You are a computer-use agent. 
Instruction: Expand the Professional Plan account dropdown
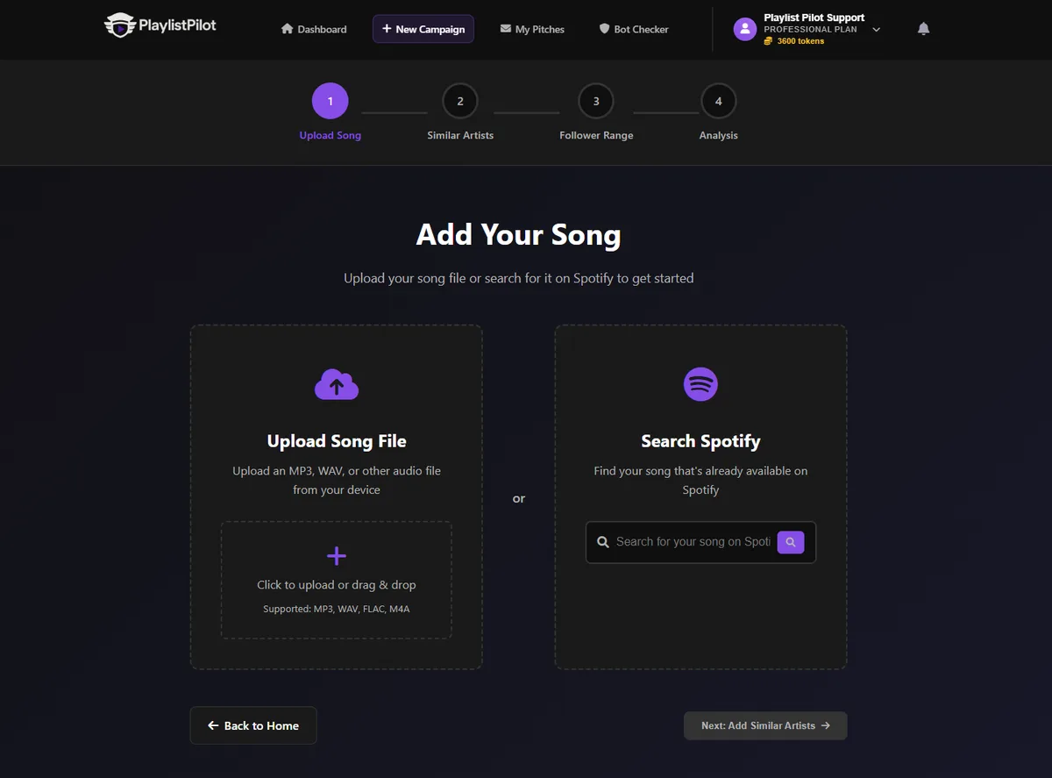pyautogui.click(x=876, y=28)
